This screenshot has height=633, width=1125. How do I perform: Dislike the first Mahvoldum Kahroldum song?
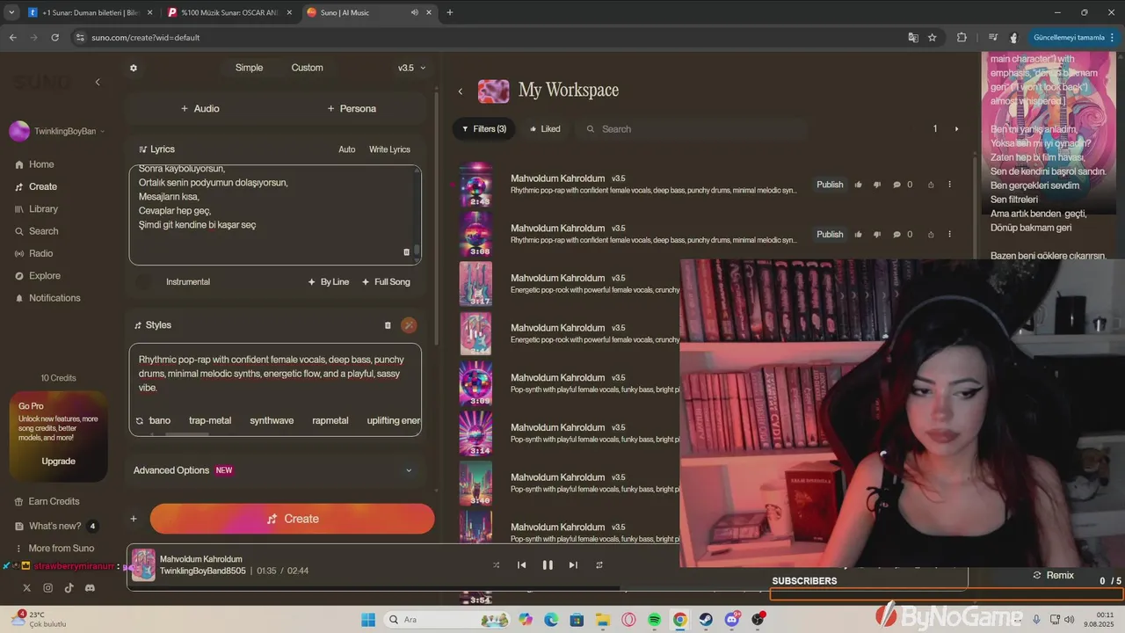tap(877, 185)
